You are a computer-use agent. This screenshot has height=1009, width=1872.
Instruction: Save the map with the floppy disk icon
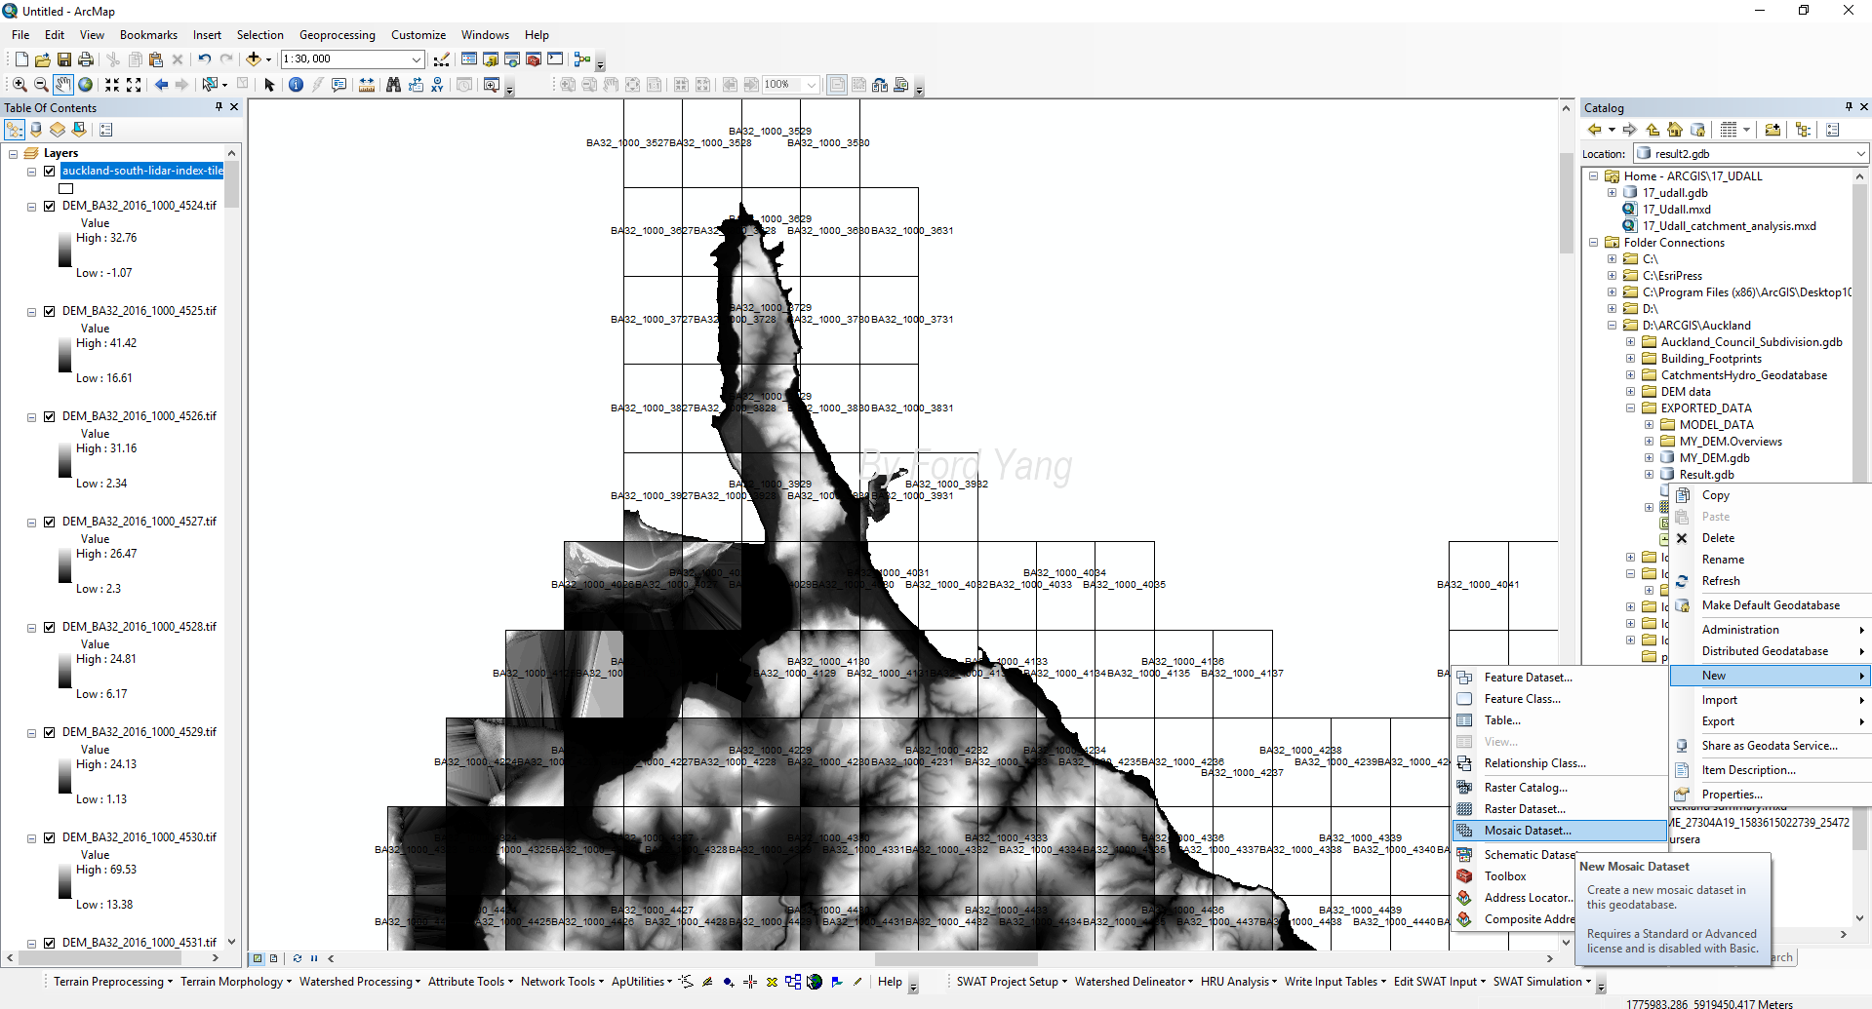pos(64,59)
